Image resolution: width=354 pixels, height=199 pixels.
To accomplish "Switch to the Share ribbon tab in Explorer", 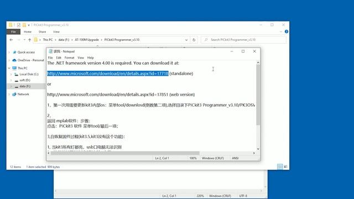I will (x=42, y=32).
